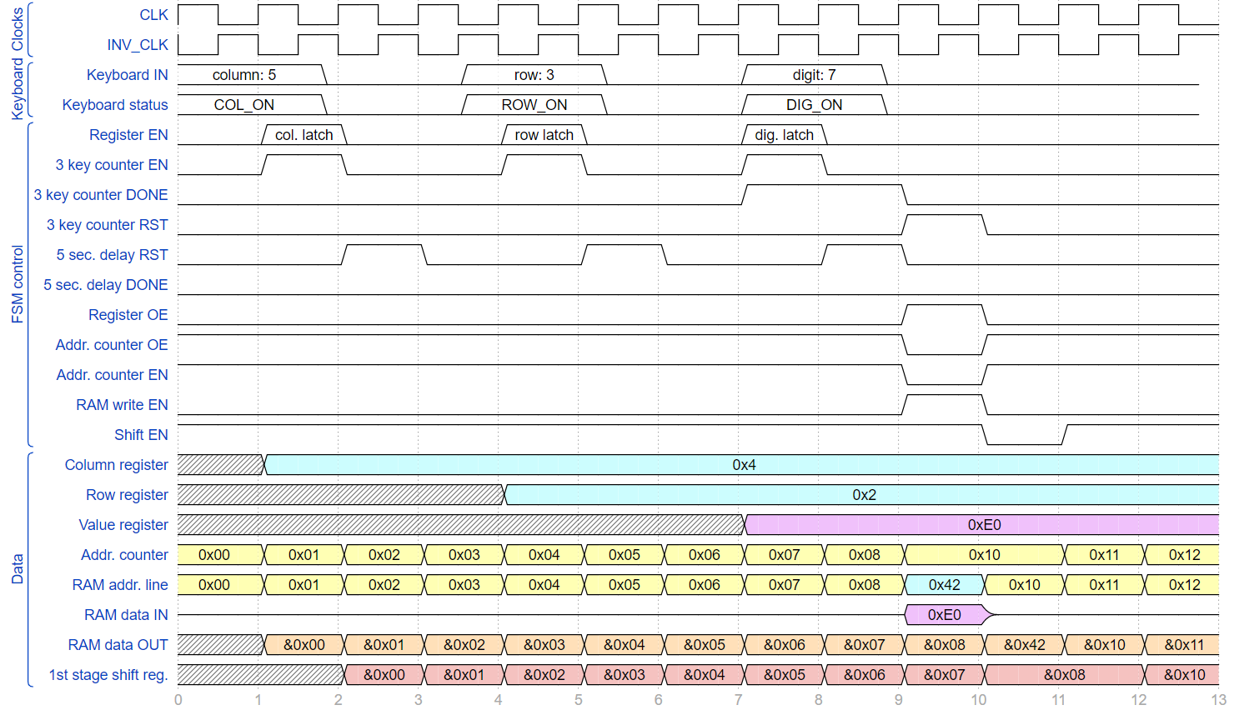Image resolution: width=1244 pixels, height=715 pixels.
Task: Select the 0xE0 RAM data IN cell
Action: click(948, 615)
